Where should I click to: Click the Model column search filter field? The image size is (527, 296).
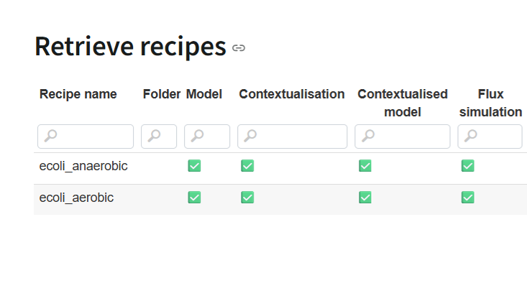point(207,137)
